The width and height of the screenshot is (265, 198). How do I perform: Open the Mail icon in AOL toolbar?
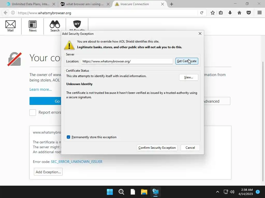(10, 26)
